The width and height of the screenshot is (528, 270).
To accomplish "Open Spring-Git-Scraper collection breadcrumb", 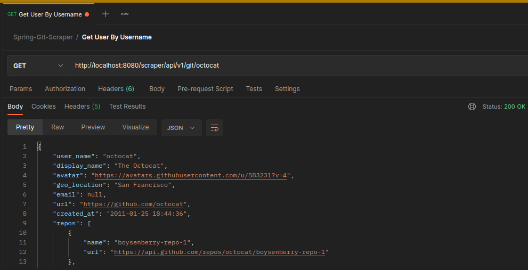I will pos(43,37).
